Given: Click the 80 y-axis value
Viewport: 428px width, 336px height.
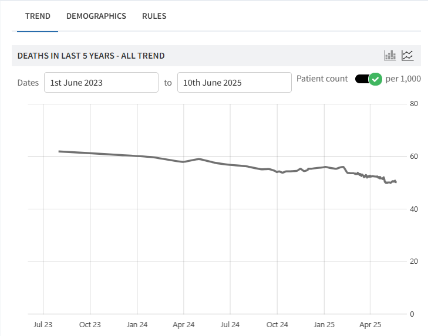Looking at the screenshot, I should pos(414,104).
